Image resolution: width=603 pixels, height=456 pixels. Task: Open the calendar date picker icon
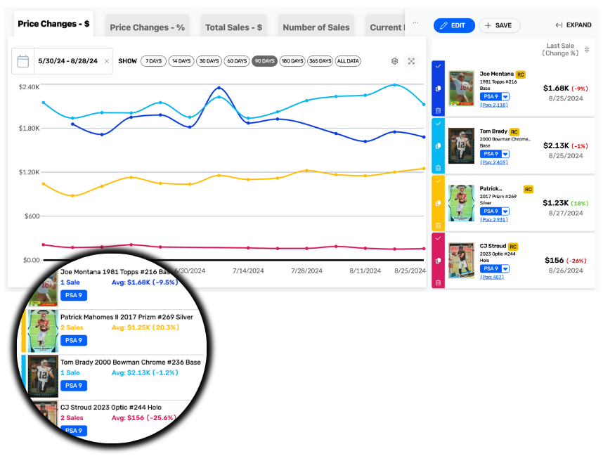[x=23, y=61]
